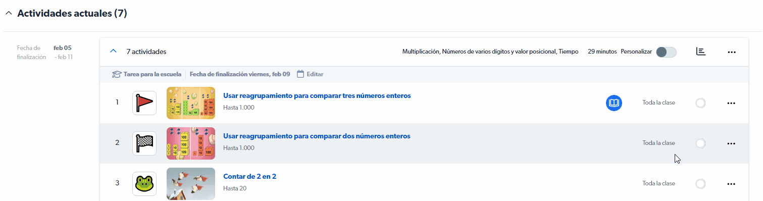The height and width of the screenshot is (201, 763).
Task: Toggle the Personalizar switch
Action: (666, 52)
